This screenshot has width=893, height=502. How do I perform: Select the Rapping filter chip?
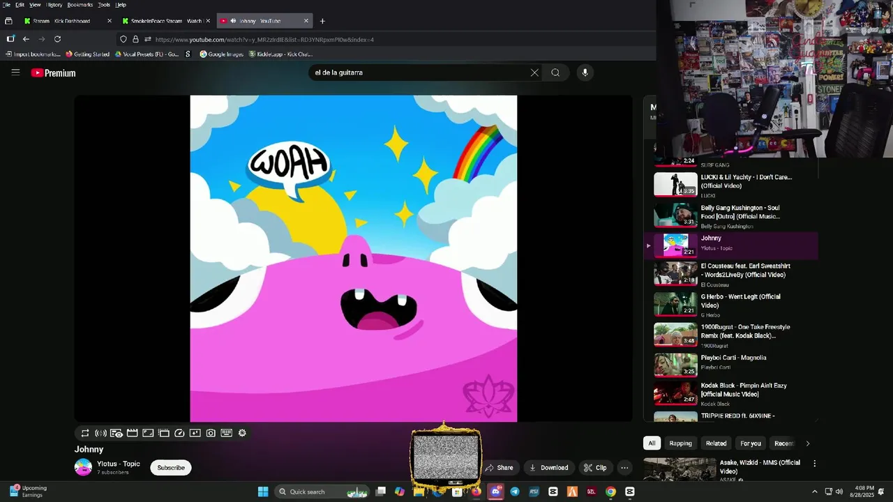pyautogui.click(x=680, y=443)
